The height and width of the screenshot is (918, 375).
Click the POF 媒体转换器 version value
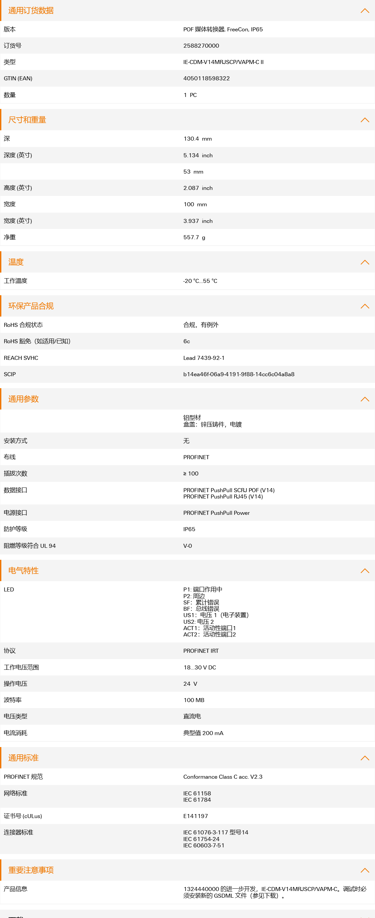[x=223, y=29]
